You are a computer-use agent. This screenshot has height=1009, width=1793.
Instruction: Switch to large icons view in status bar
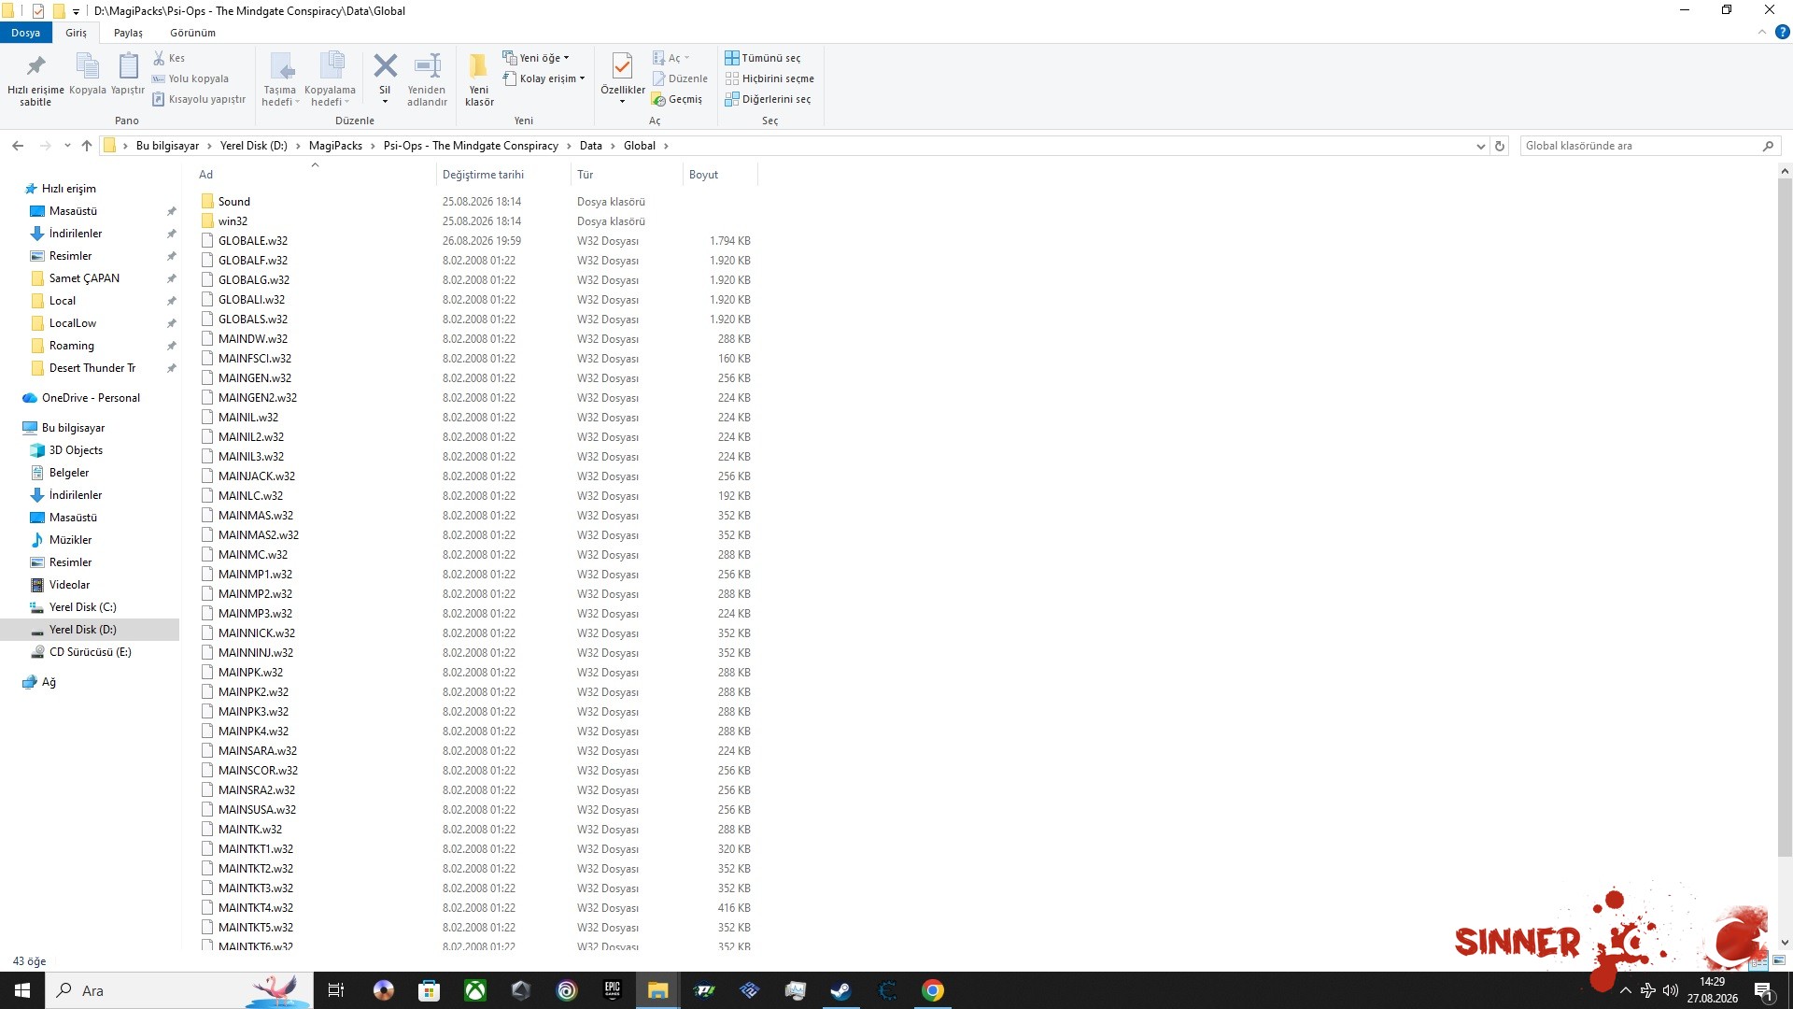[x=1779, y=960]
